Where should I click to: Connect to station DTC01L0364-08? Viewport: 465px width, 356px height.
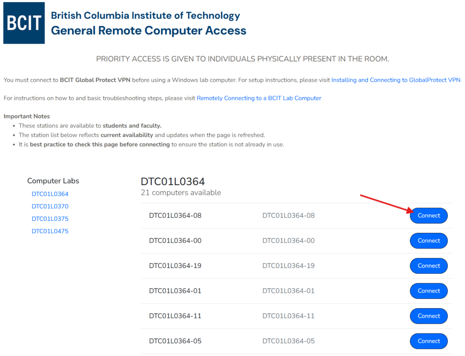coord(429,216)
